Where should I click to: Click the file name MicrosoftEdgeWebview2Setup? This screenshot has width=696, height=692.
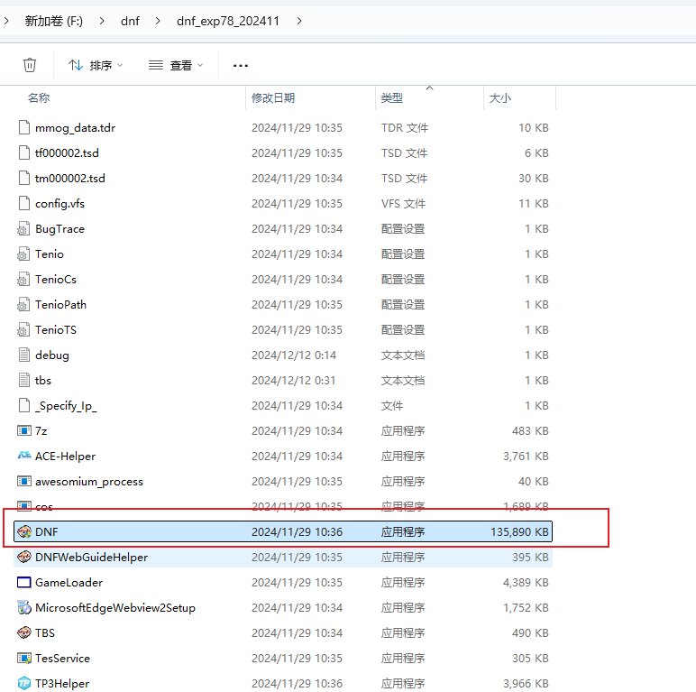click(115, 608)
